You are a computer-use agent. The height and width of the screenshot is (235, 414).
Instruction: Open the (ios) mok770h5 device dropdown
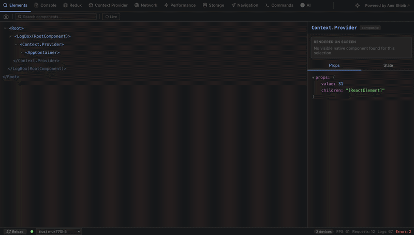(x=59, y=231)
